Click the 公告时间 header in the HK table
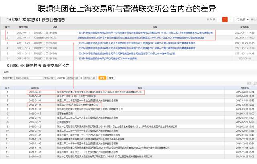 coord(35,88)
